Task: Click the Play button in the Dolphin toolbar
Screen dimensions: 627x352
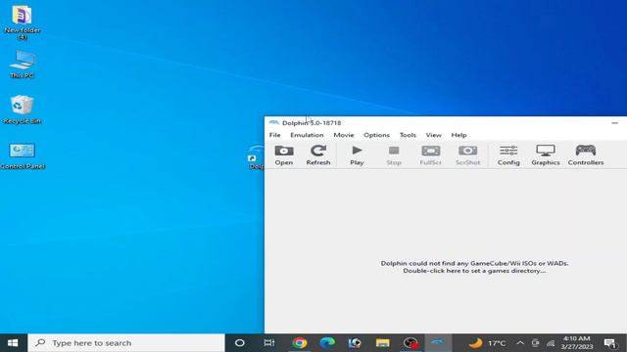Action: click(357, 155)
